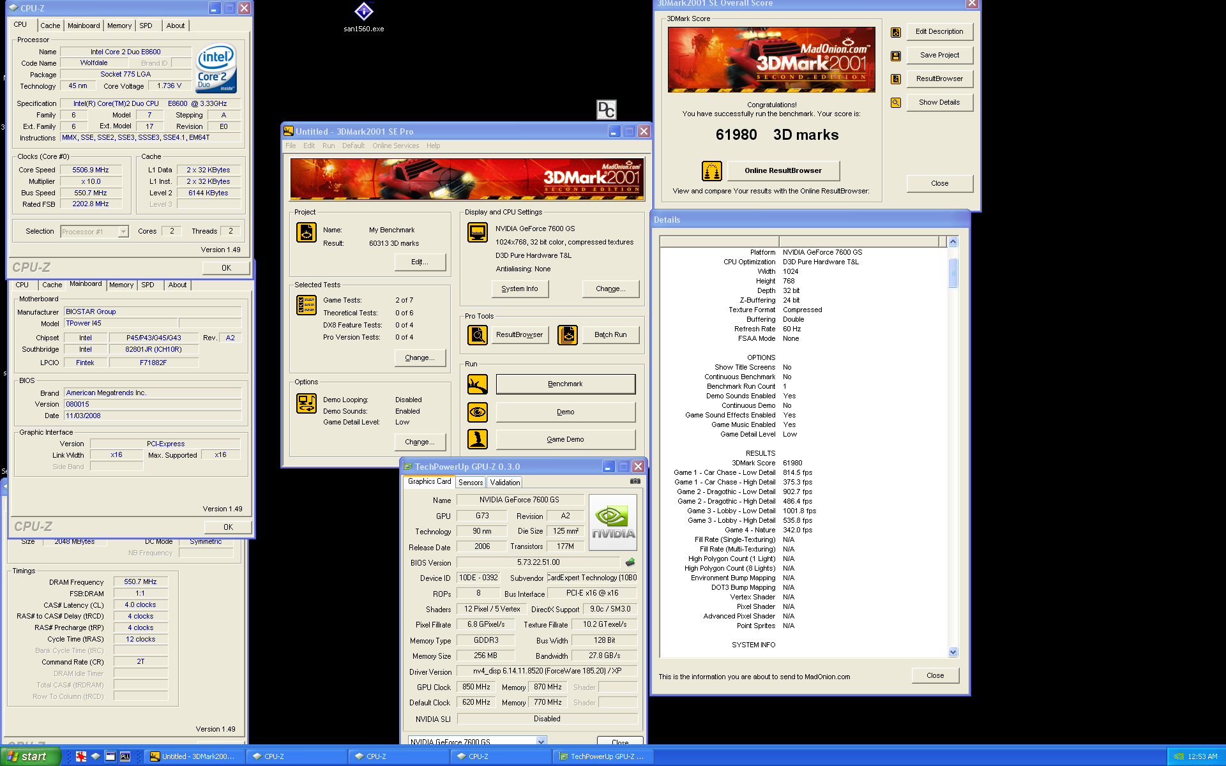Open the About tab in top CPU-Z window
Screen dimensions: 1226x766
tap(176, 26)
